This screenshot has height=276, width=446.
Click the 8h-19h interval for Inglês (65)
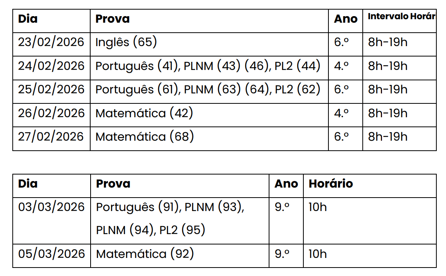pyautogui.click(x=387, y=42)
